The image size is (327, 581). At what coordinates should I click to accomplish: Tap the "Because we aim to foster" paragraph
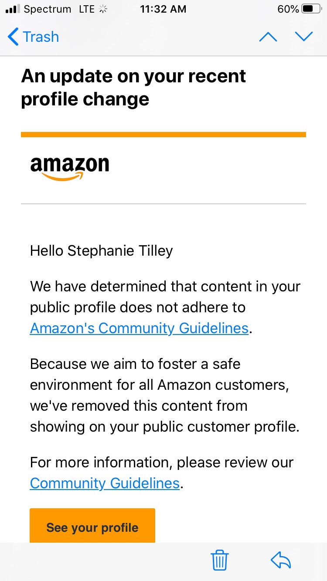[164, 395]
